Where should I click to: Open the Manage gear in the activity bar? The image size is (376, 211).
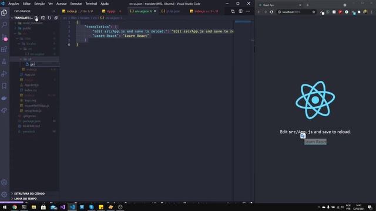click(4, 195)
